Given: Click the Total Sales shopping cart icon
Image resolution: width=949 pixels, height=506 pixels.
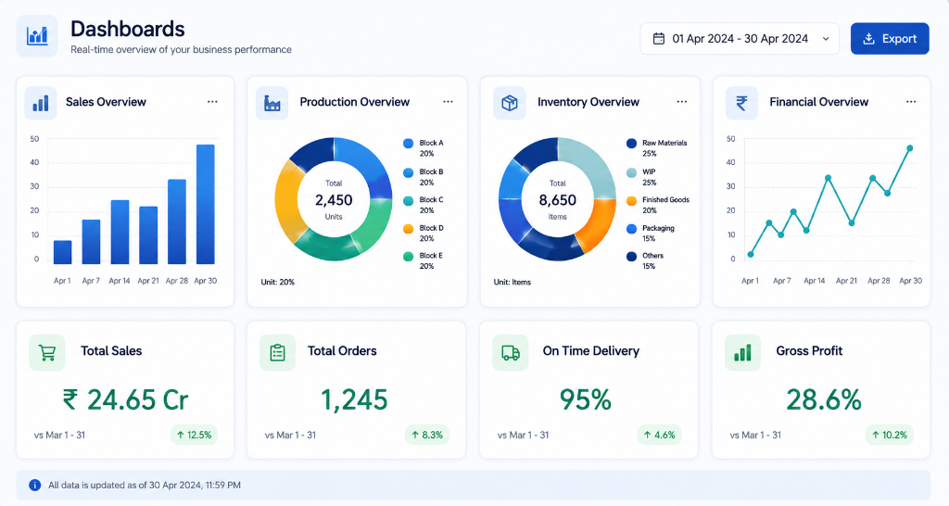Looking at the screenshot, I should coord(46,352).
